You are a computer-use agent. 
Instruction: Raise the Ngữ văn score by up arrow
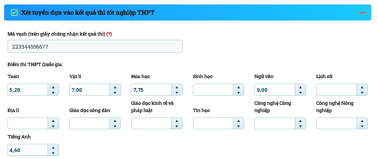[x=300, y=87]
